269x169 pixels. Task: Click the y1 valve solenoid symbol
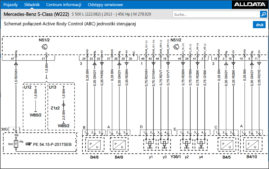point(150,145)
